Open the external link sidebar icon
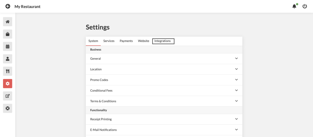 pos(8,96)
